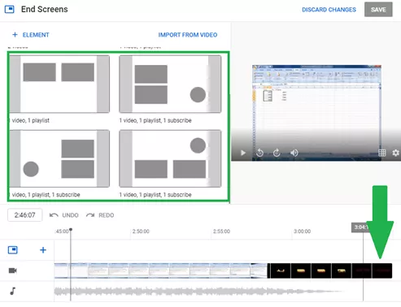Rewind the preview ten seconds

click(x=259, y=153)
